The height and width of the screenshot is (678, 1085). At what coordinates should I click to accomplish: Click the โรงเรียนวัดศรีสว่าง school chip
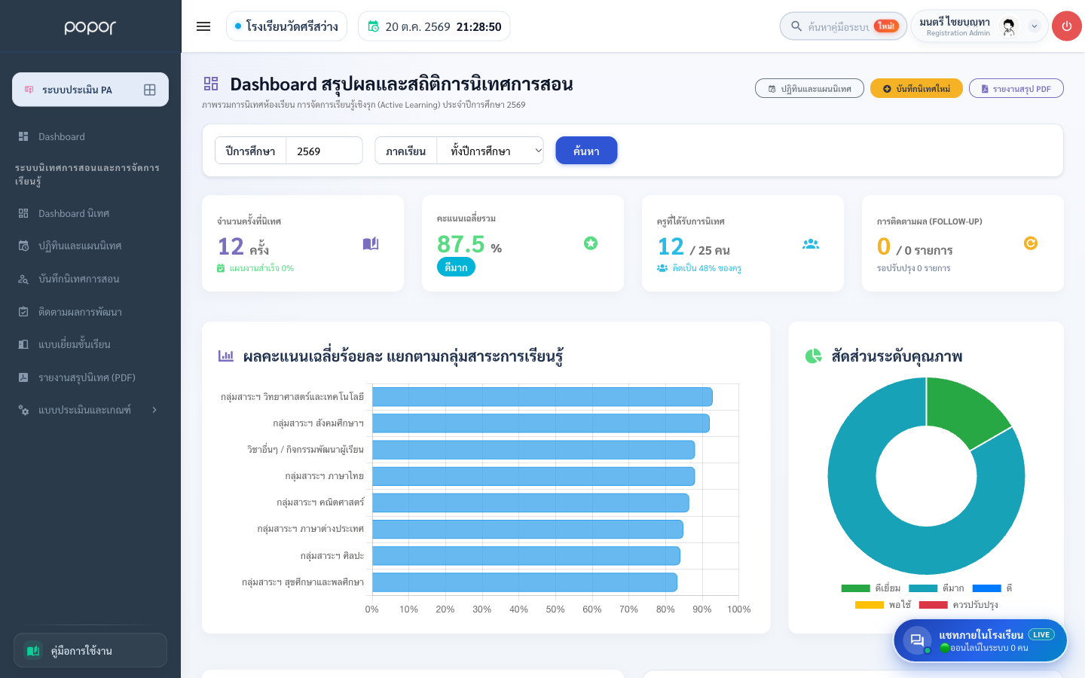pos(286,26)
